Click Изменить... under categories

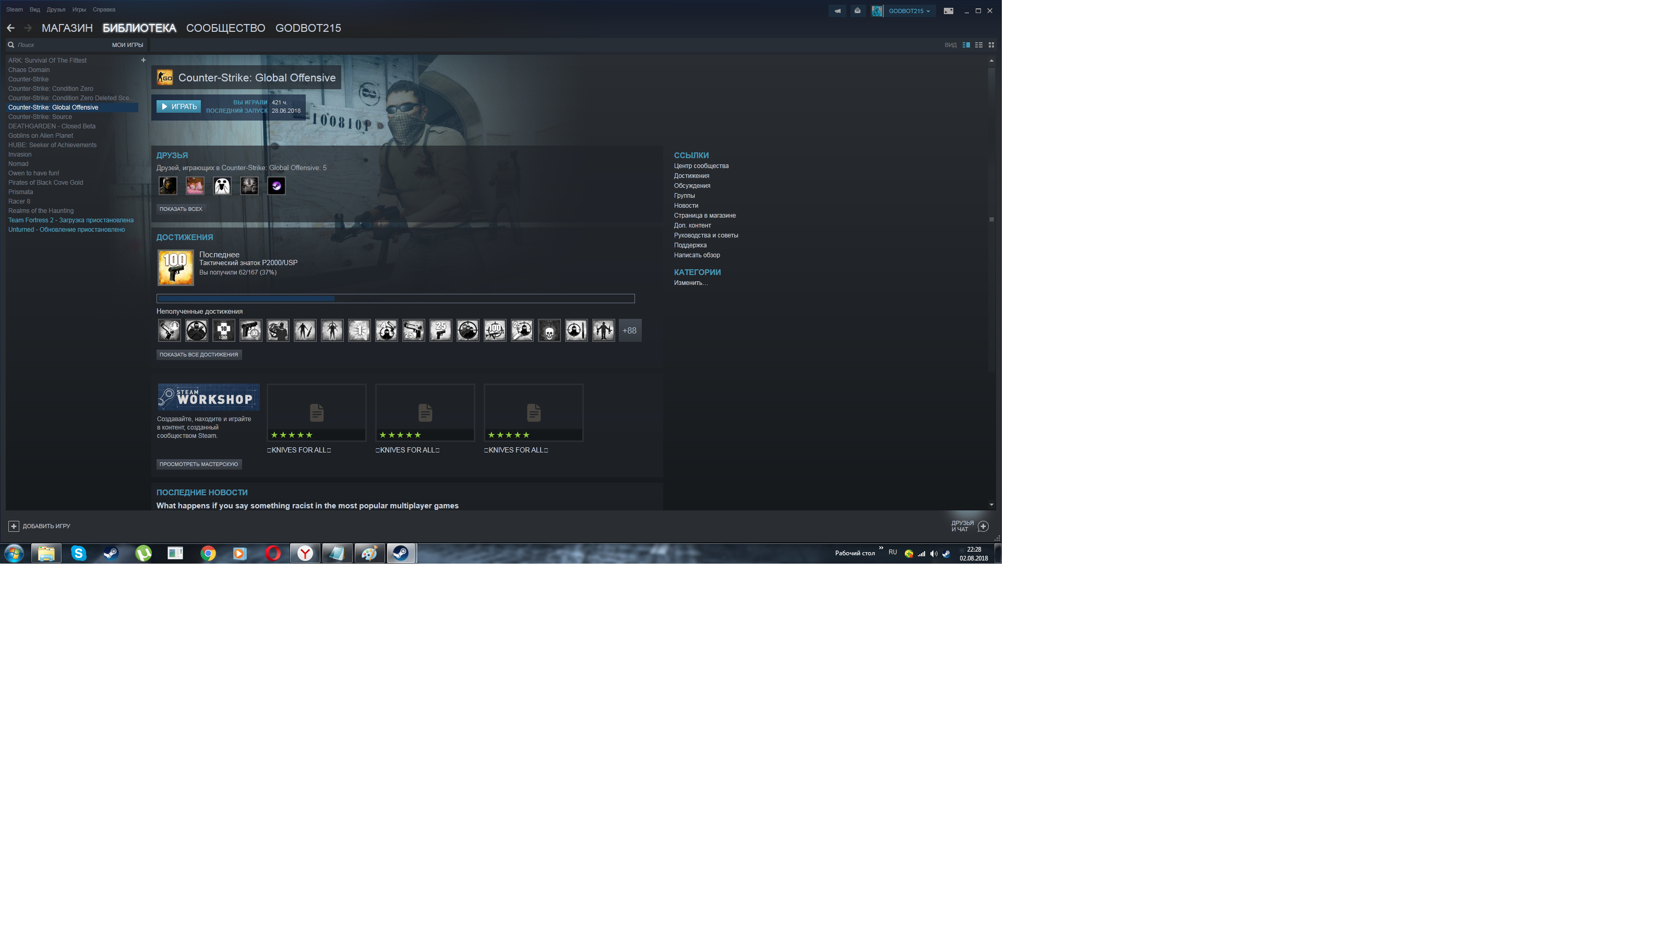click(x=691, y=283)
